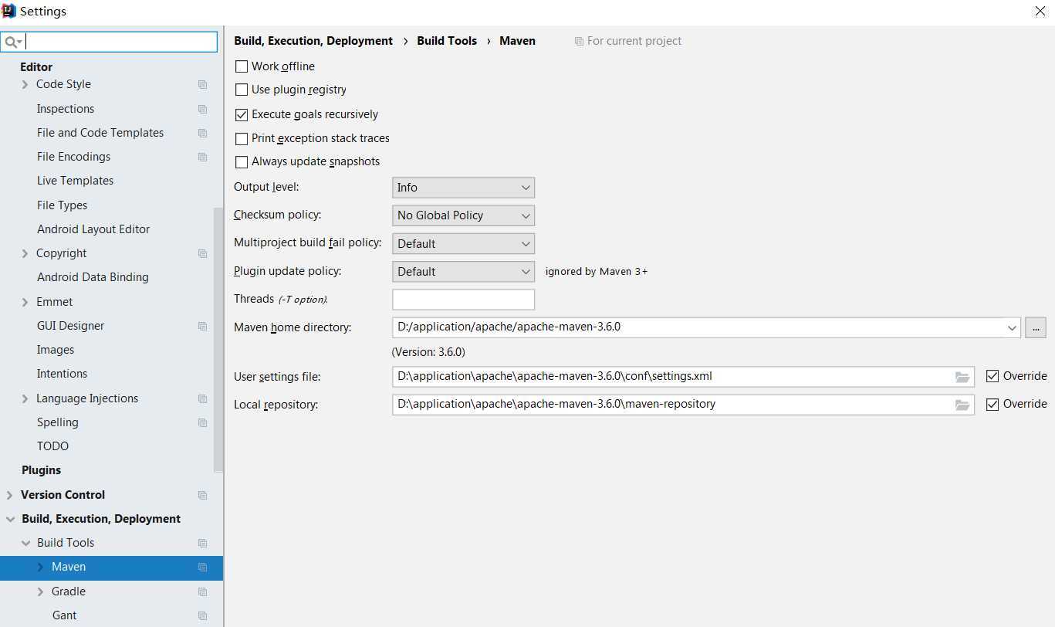Click the project icon on the Maven row

click(x=202, y=567)
